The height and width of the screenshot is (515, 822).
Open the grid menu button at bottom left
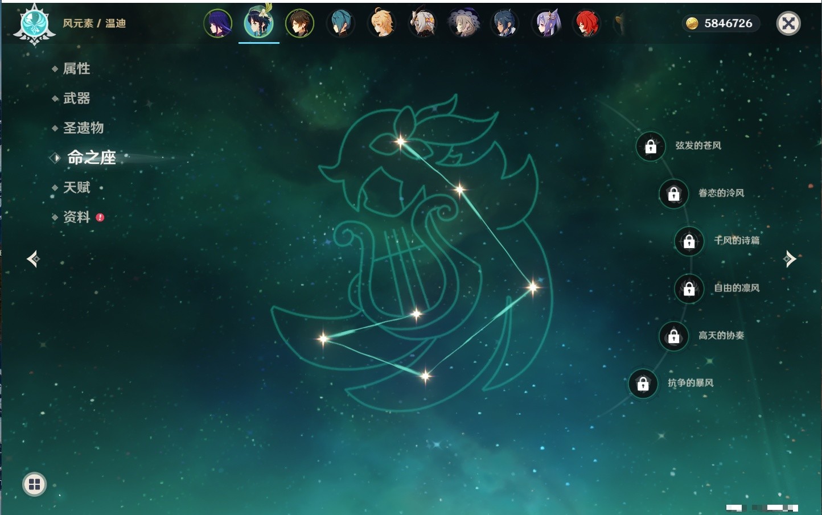click(34, 484)
